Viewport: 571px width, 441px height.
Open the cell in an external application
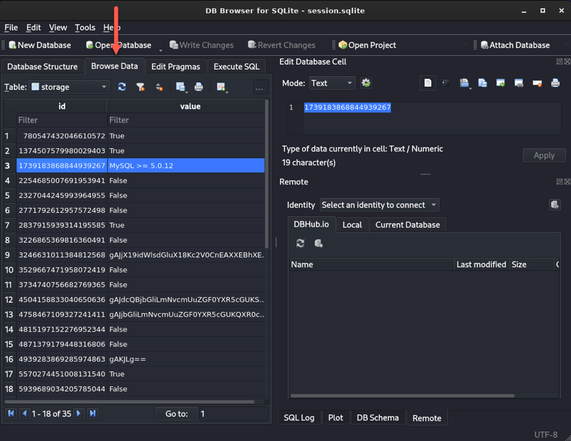501,83
